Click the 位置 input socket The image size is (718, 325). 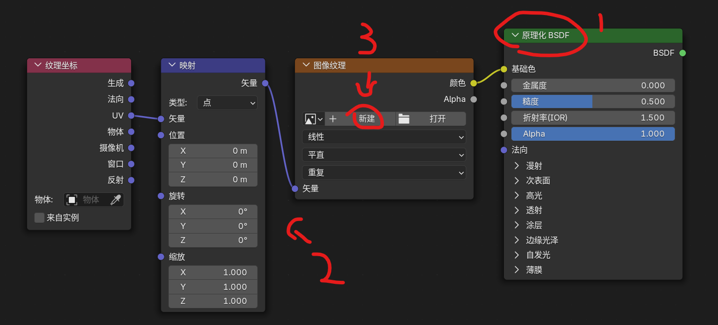pyautogui.click(x=161, y=135)
